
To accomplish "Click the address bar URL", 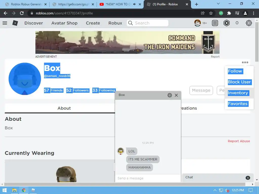I will [64, 13].
